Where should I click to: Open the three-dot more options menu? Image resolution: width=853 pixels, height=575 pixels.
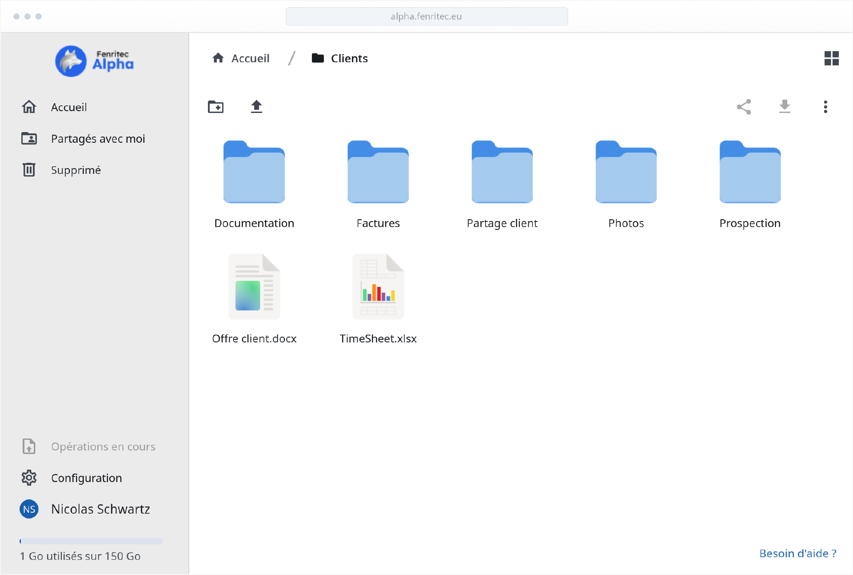(825, 107)
